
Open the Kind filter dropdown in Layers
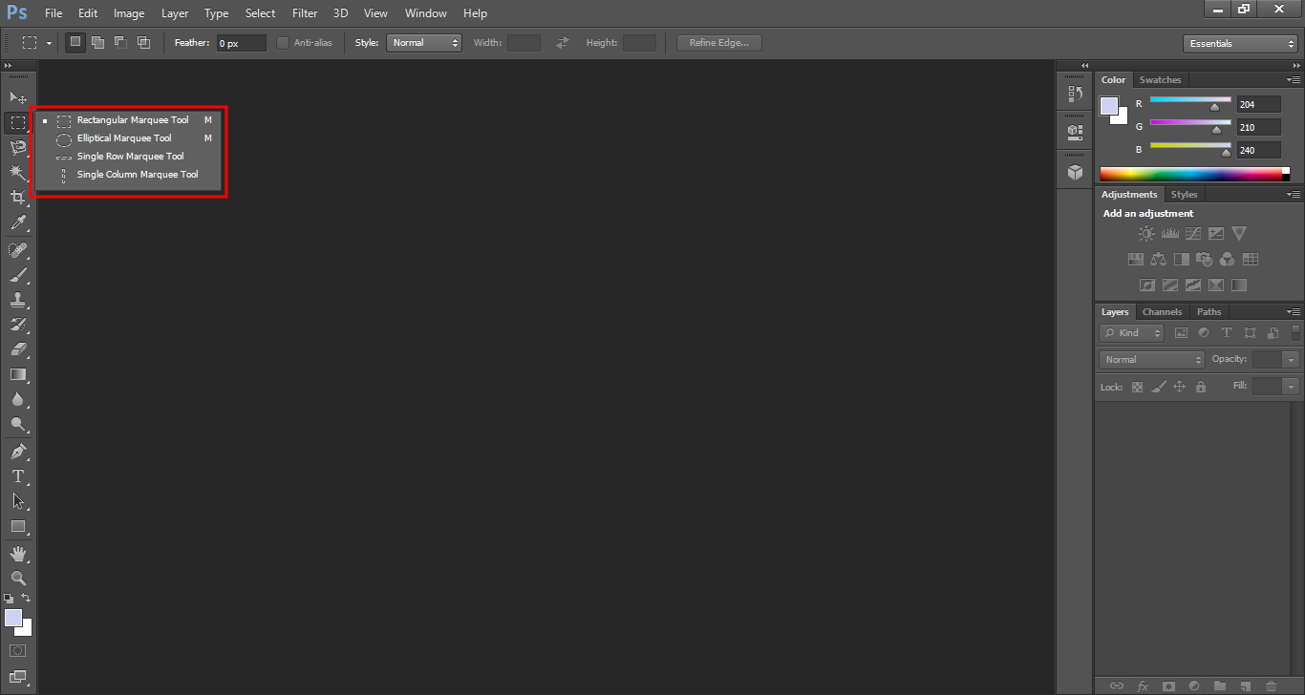pos(1132,332)
